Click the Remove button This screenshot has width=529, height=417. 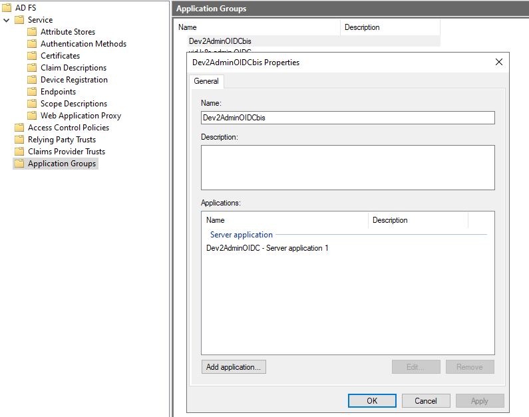pos(470,366)
